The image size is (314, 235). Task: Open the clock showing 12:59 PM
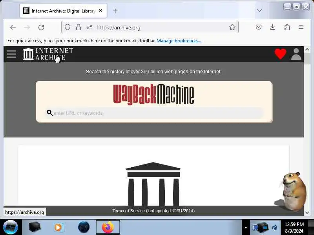click(294, 228)
